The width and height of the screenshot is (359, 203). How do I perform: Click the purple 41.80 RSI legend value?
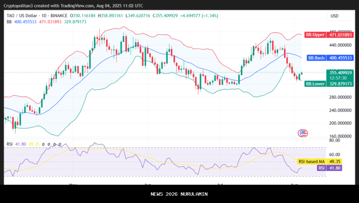coord(22,144)
